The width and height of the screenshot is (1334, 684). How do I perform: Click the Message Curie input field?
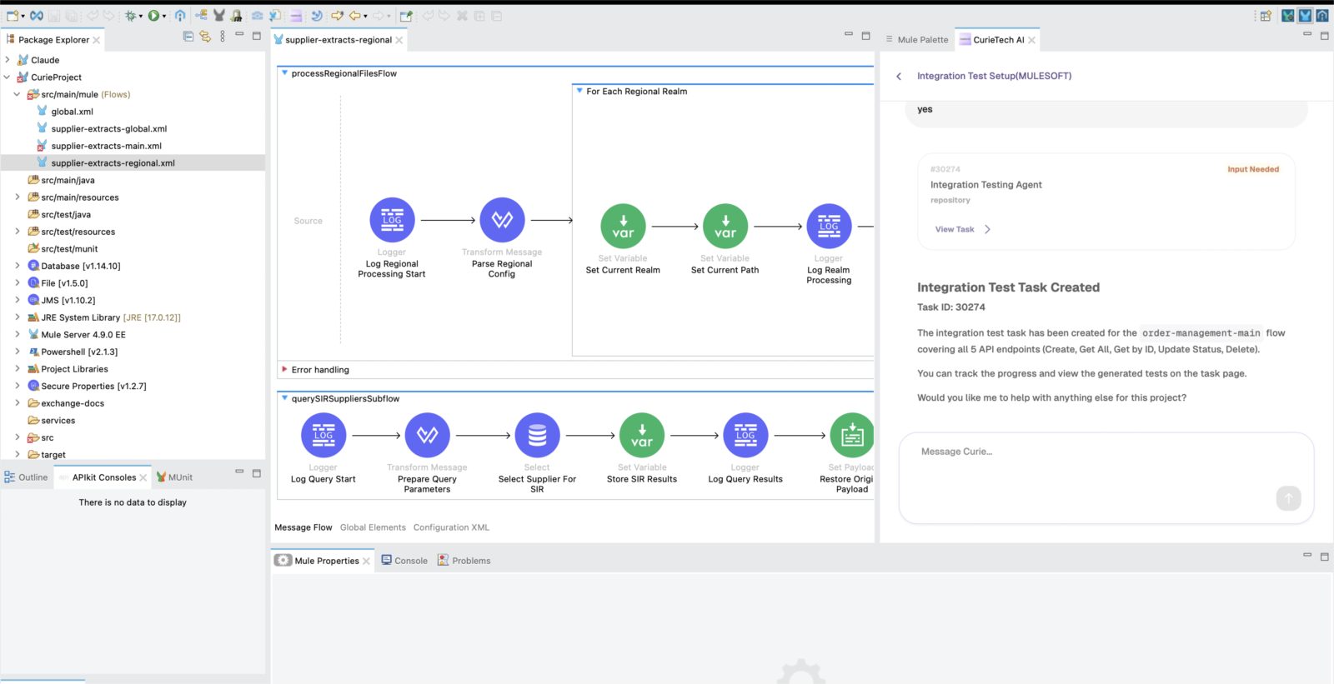pyautogui.click(x=1106, y=477)
